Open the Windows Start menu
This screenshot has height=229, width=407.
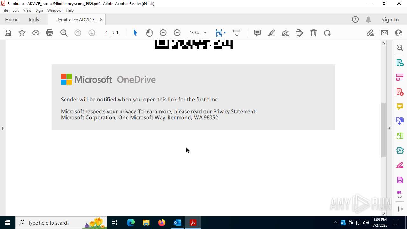(x=8, y=223)
